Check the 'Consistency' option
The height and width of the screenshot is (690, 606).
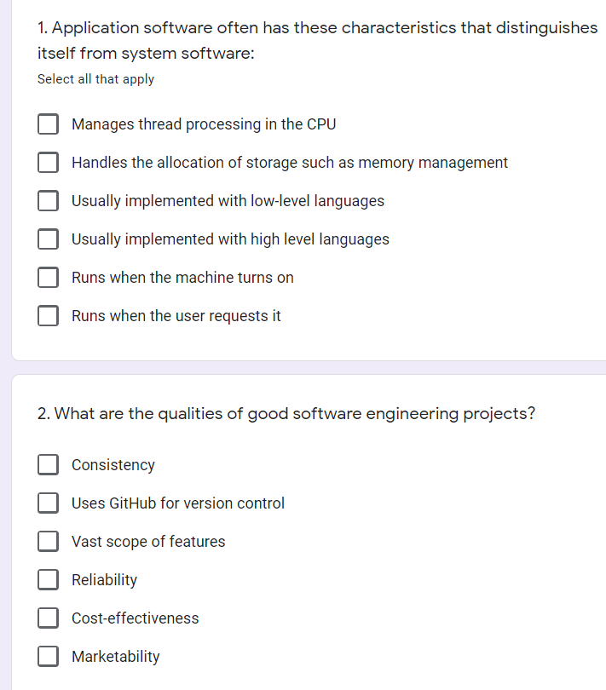[48, 464]
